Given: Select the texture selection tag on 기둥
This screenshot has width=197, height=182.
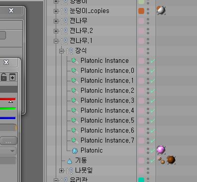Looking at the screenshot, I should tap(161, 160).
